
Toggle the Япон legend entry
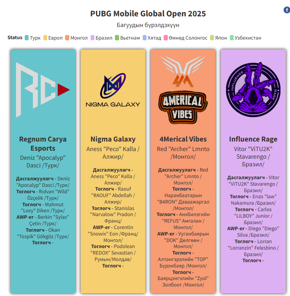[218, 38]
